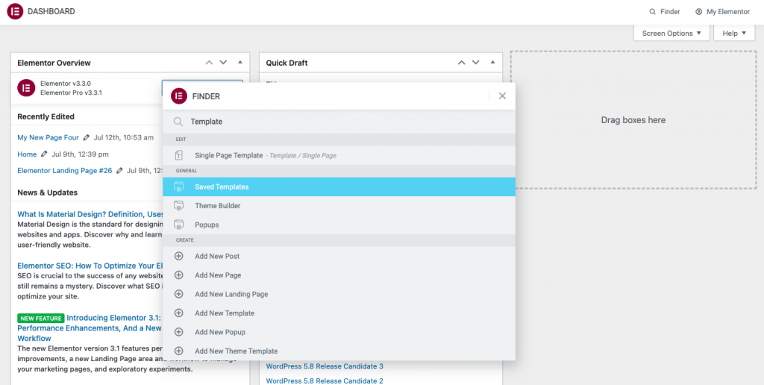Screen dimensions: 764x385
Task: Choose Add New Post in Finder
Action: tap(339, 256)
